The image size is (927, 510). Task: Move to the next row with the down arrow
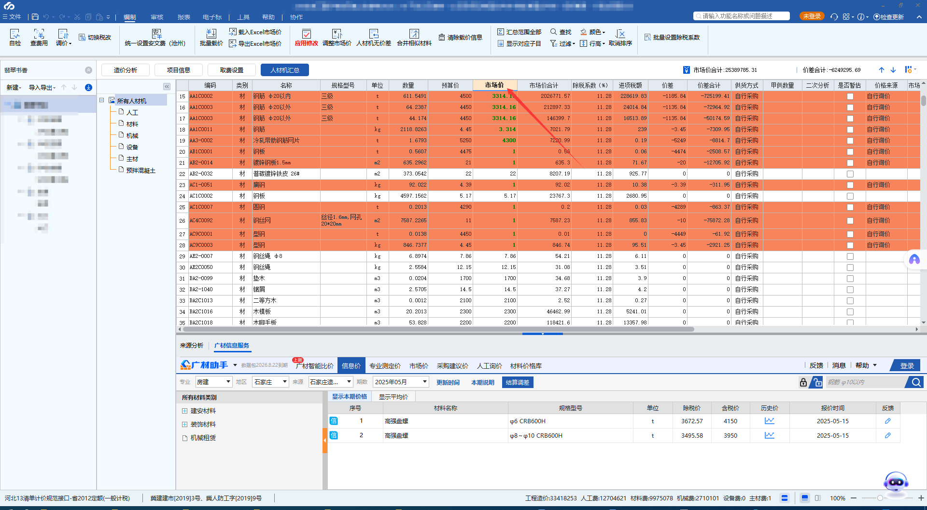click(x=893, y=70)
